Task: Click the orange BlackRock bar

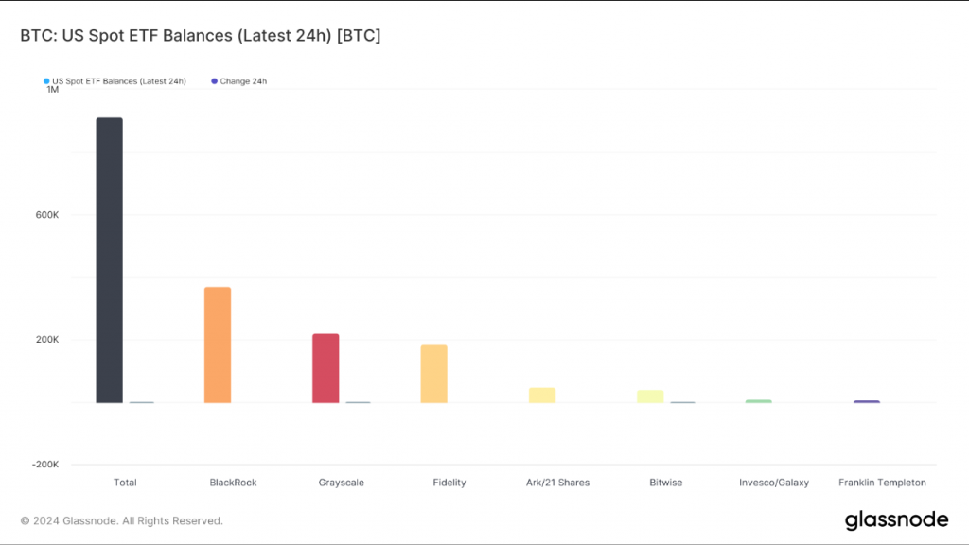Action: (x=218, y=344)
